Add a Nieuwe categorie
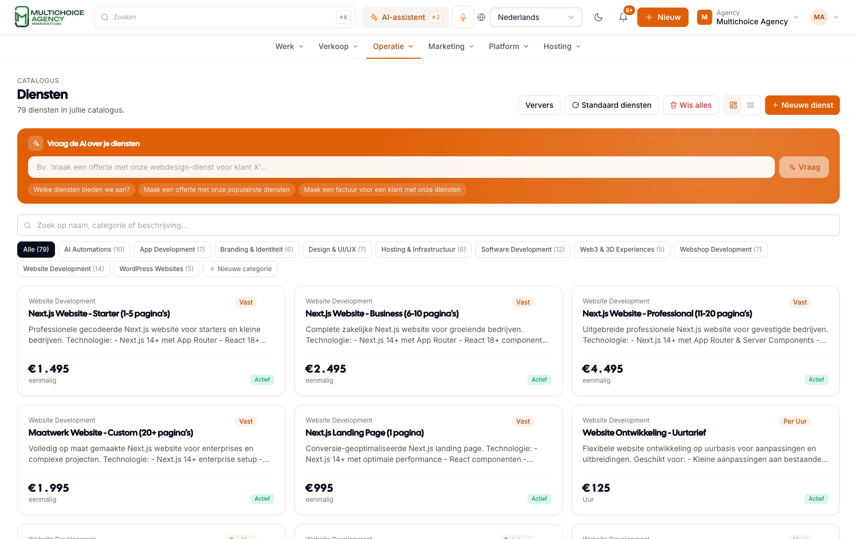 (x=241, y=269)
